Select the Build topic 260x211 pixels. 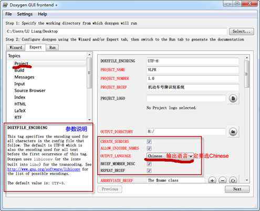coord(19,71)
